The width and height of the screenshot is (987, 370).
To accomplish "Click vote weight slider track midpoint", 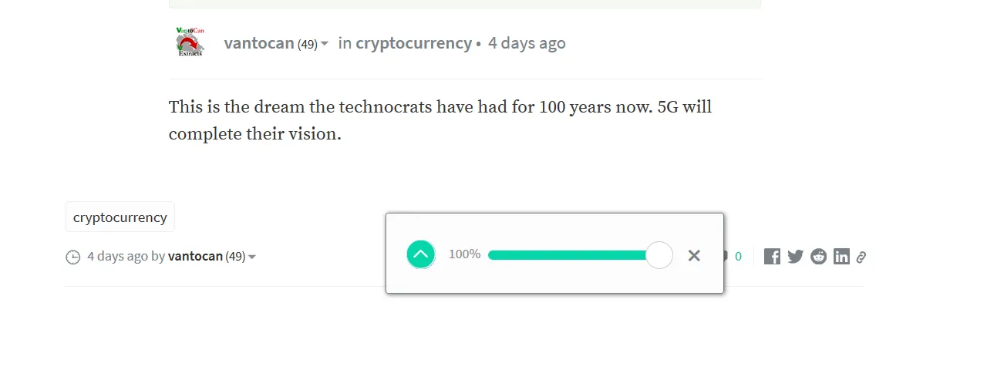I will (574, 255).
